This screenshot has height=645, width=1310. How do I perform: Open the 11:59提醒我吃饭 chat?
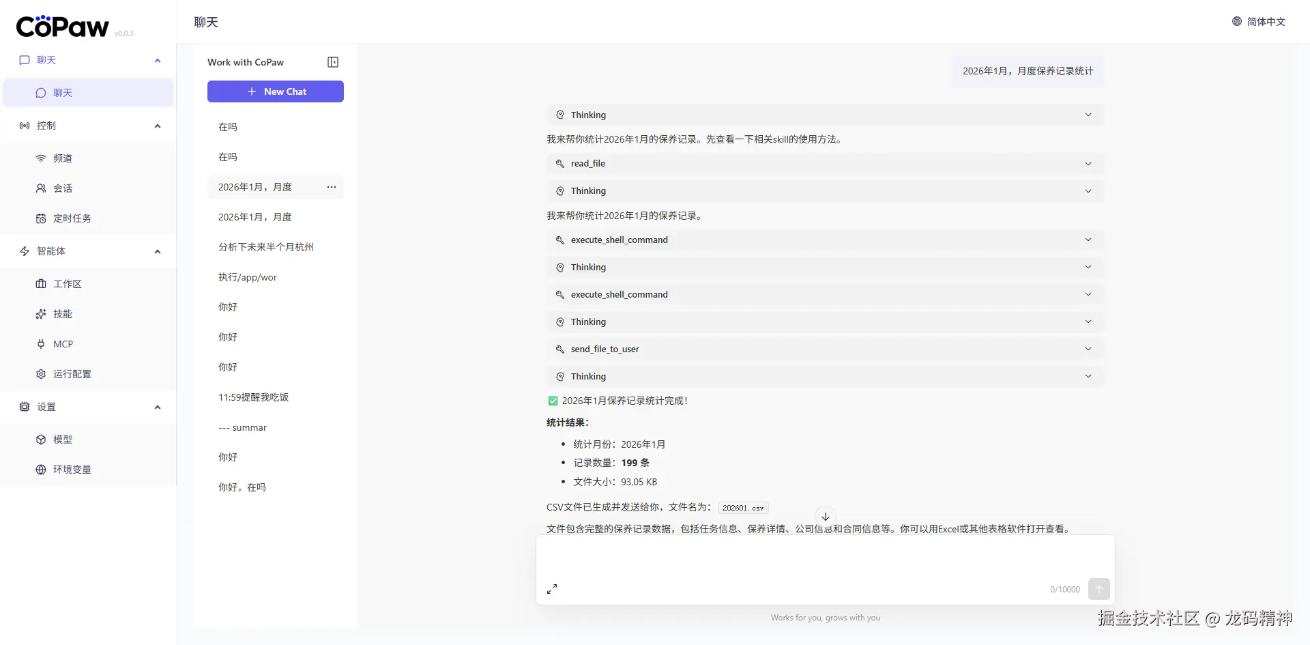[276, 397]
